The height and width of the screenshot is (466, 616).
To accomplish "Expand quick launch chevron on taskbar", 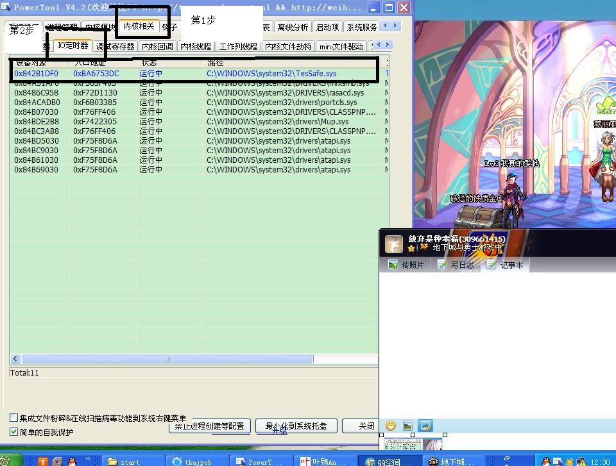I will click(88, 458).
